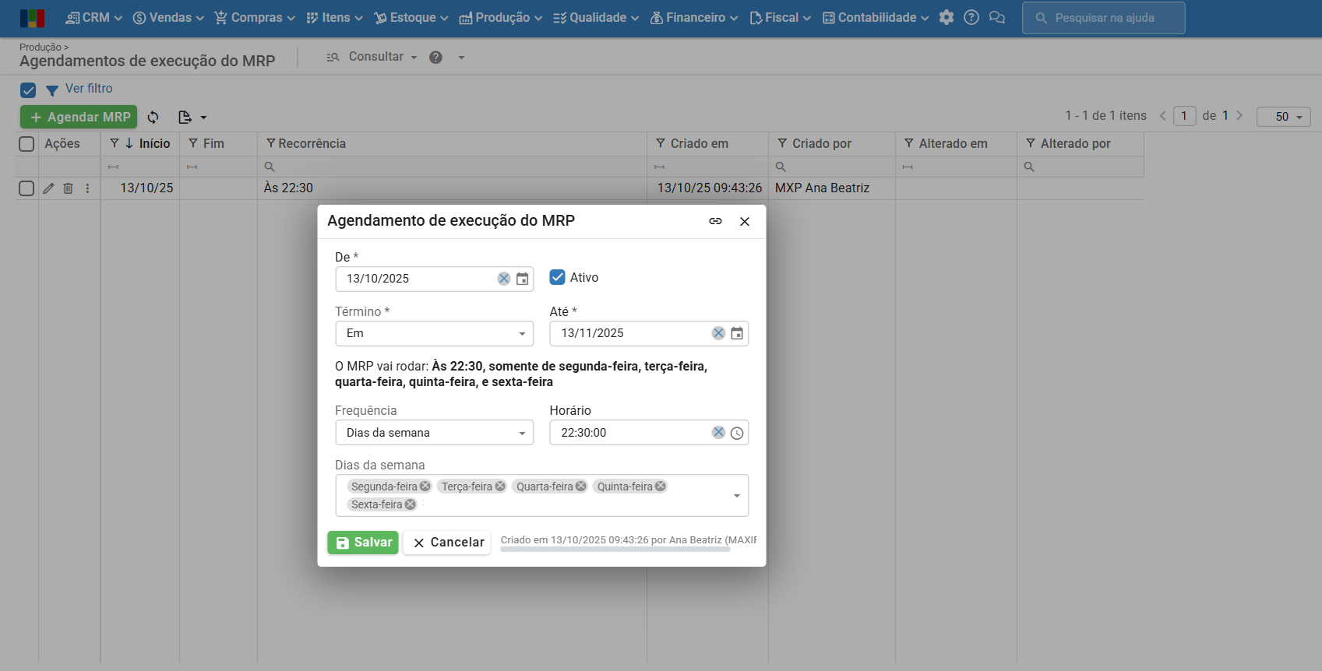Open the Frequência dropdown
This screenshot has width=1322, height=671.
(435, 433)
